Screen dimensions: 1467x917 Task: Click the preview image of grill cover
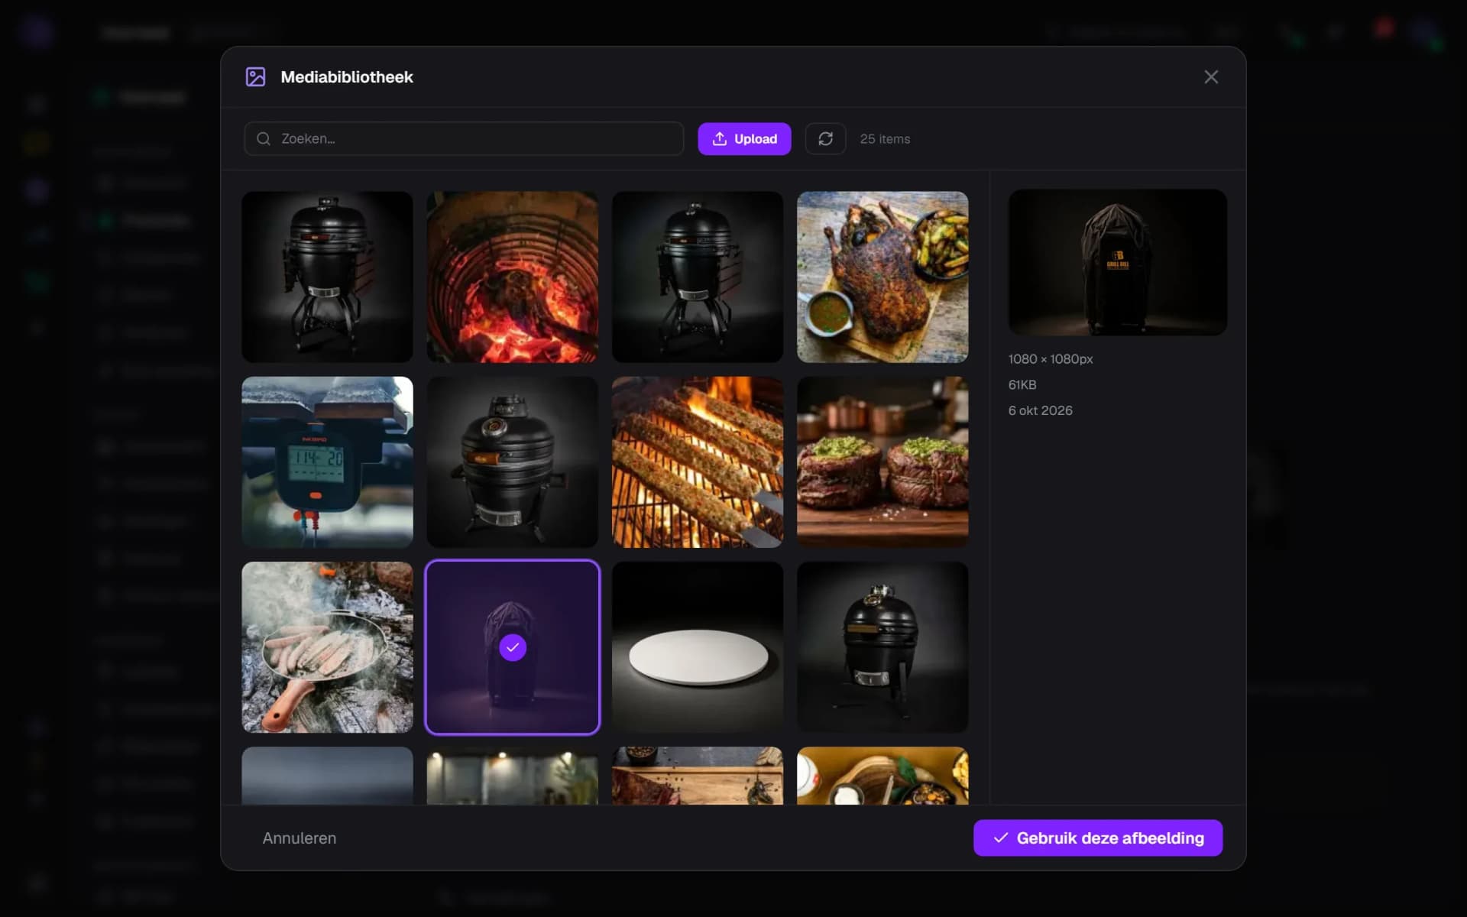coord(1118,262)
